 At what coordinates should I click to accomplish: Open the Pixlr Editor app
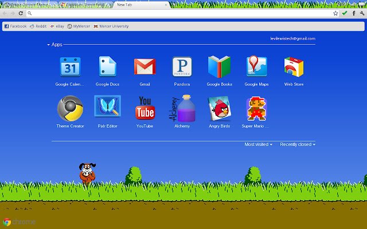point(107,106)
